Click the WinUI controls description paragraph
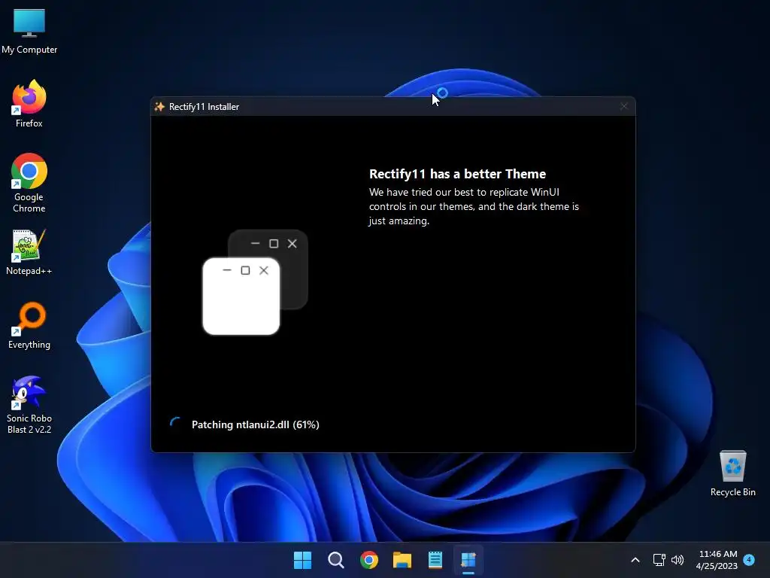 pyautogui.click(x=474, y=206)
